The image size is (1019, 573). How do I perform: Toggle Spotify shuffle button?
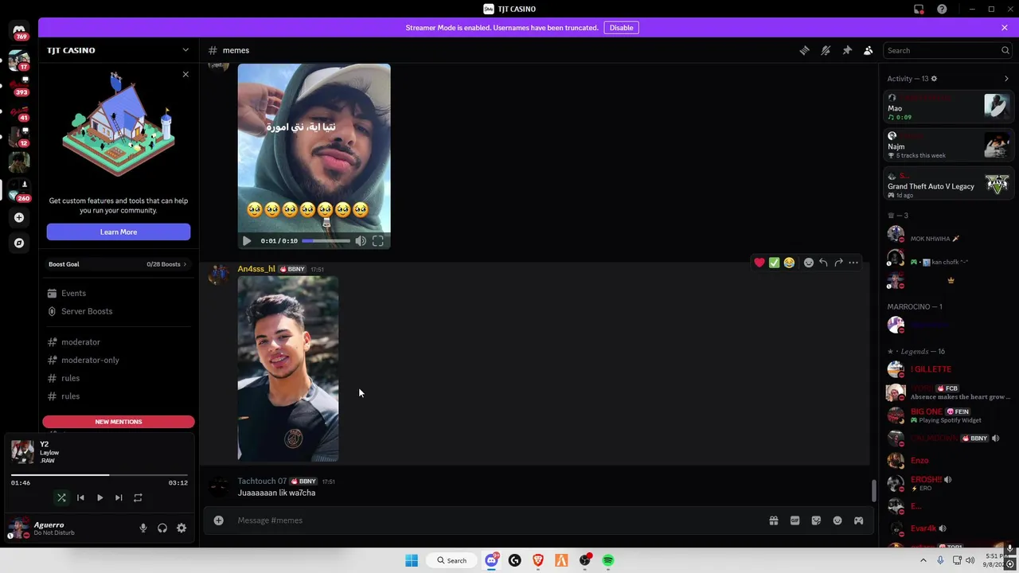61,498
